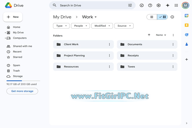
Task: Reverse the sort direction arrow
Action: pyautogui.click(x=149, y=35)
